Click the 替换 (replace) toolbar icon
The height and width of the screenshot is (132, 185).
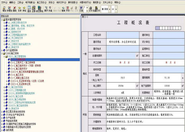[63, 9]
